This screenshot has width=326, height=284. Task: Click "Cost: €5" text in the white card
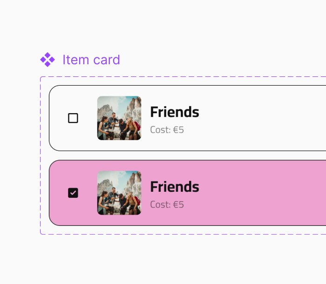point(167,130)
